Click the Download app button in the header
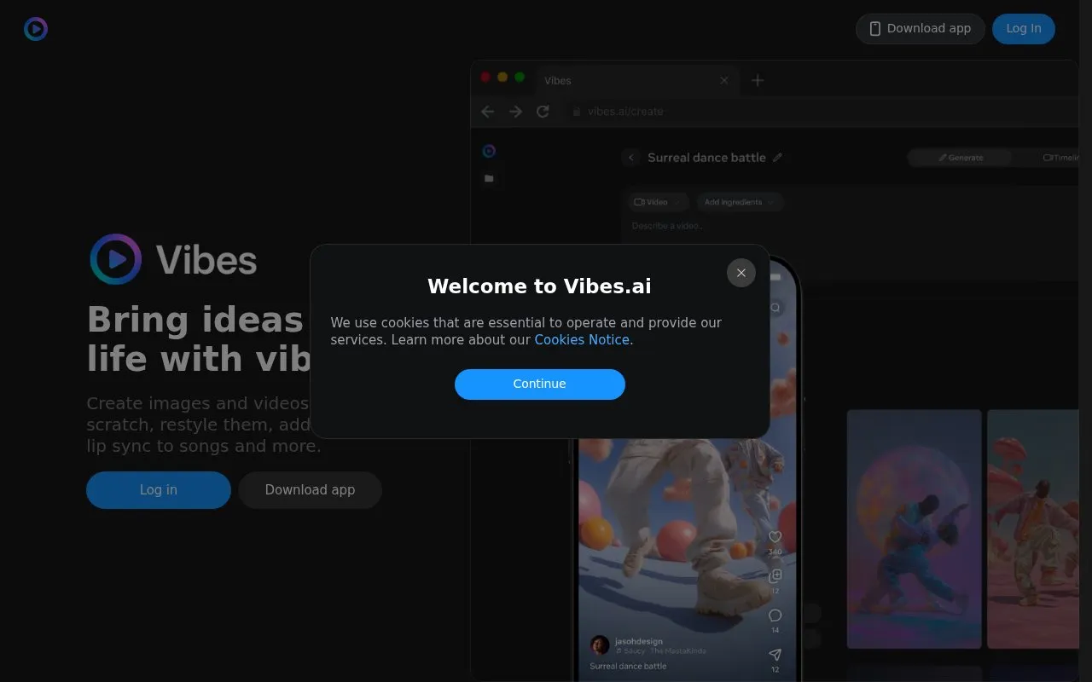The image size is (1092, 682). pos(921,29)
